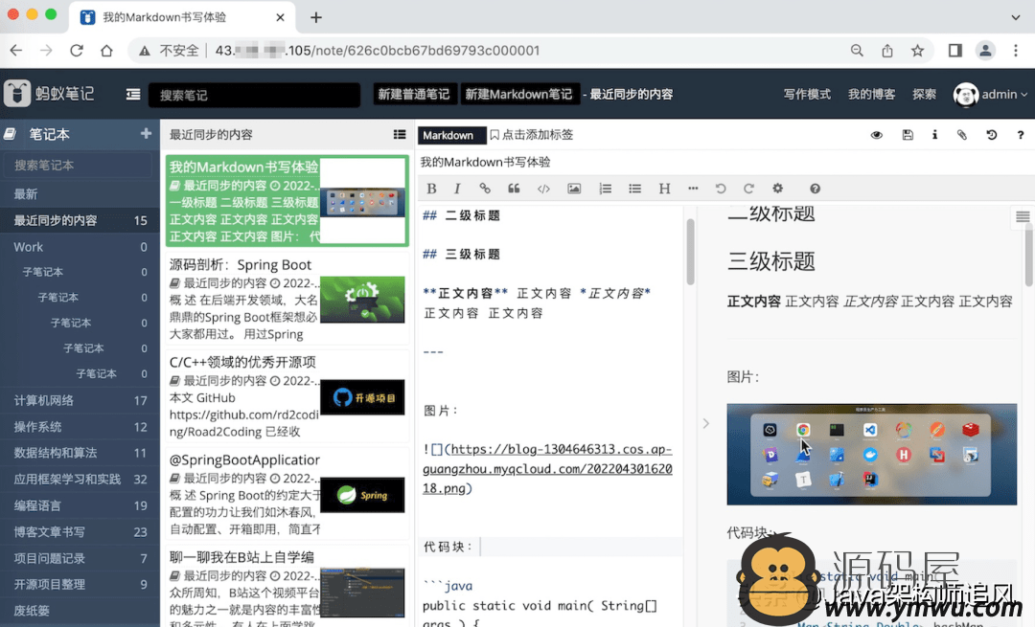1035x627 pixels.
Task: Open the 废纸篓 trash folder
Action: tap(80, 611)
